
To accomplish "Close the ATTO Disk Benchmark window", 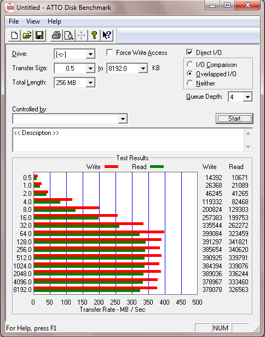I will 247,5.
